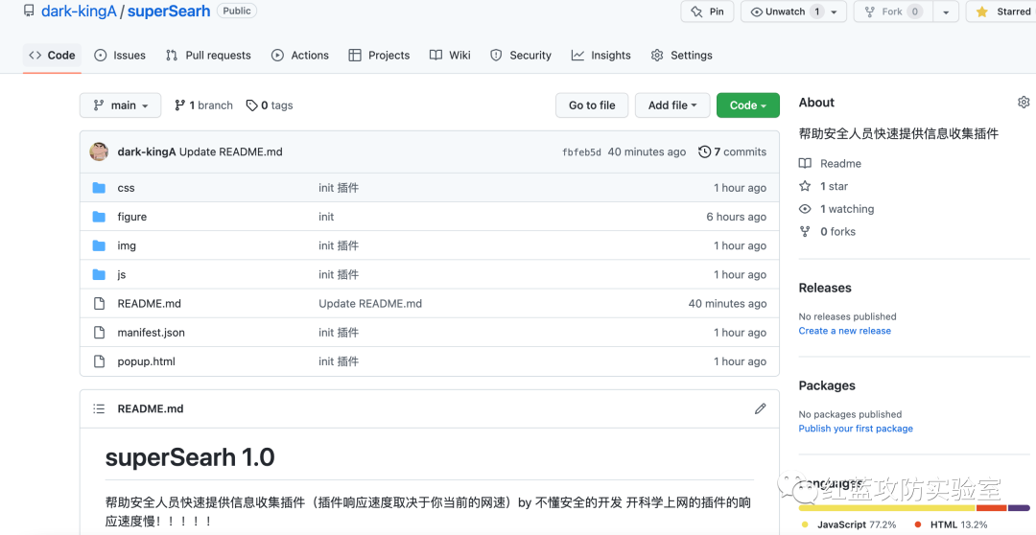Viewport: 1036px width, 535px height.
Task: Click the repository icon beside dark-kingA
Action: point(29,12)
